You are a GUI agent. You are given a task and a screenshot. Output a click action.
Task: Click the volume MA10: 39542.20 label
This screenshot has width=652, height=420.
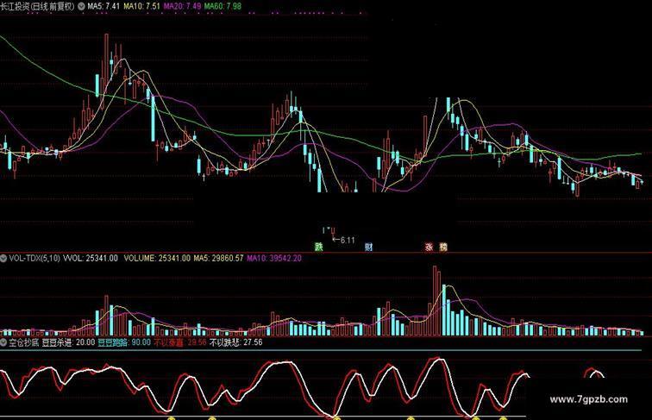pyautogui.click(x=274, y=258)
